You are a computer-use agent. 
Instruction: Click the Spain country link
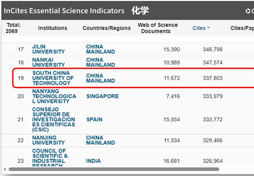coord(94,119)
